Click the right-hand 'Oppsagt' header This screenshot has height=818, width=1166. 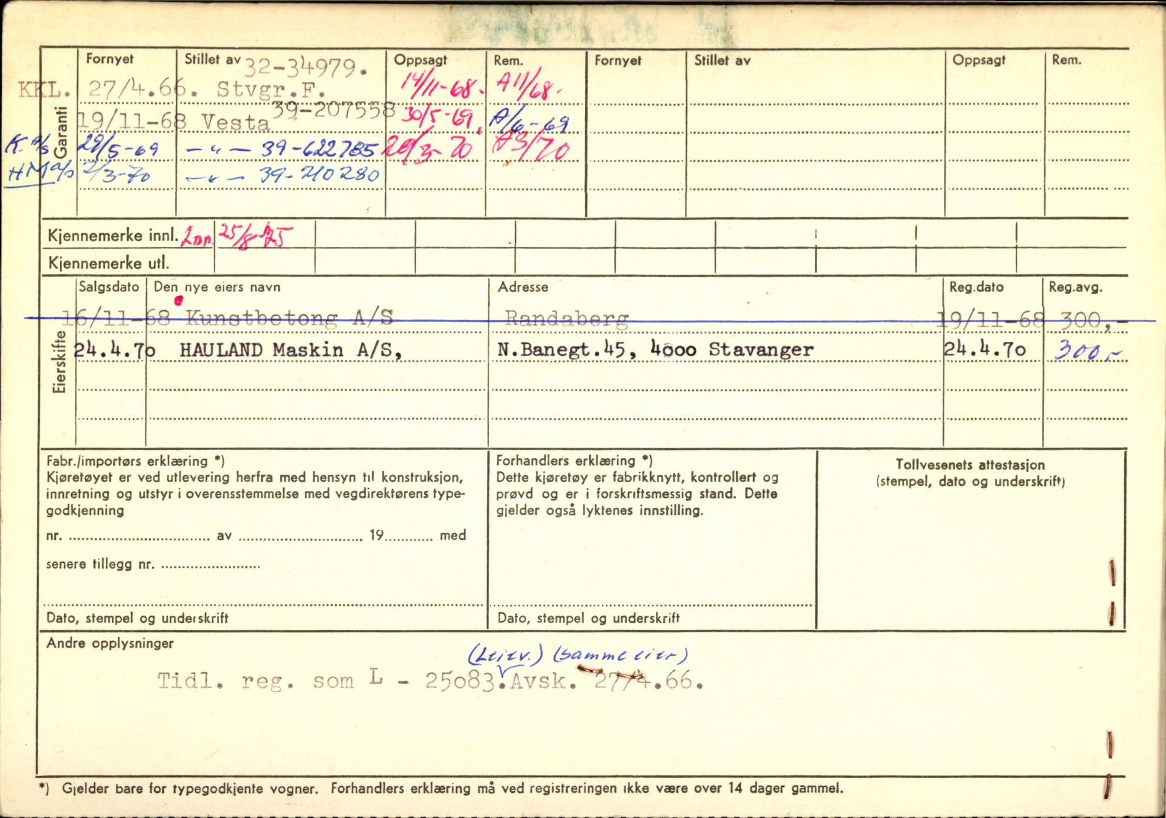pos(979,60)
